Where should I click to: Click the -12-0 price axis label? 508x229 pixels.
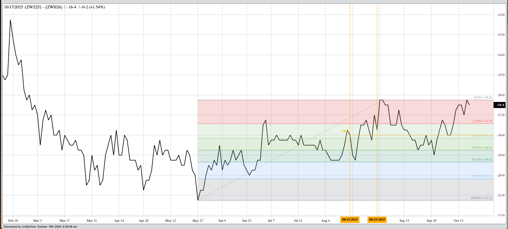point(500,15)
